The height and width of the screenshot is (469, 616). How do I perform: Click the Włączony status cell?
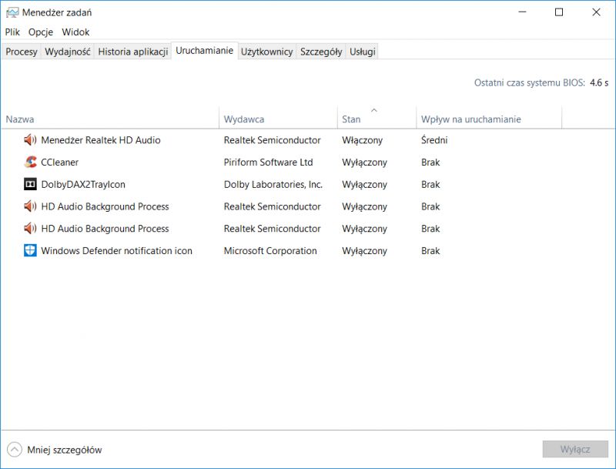click(362, 140)
